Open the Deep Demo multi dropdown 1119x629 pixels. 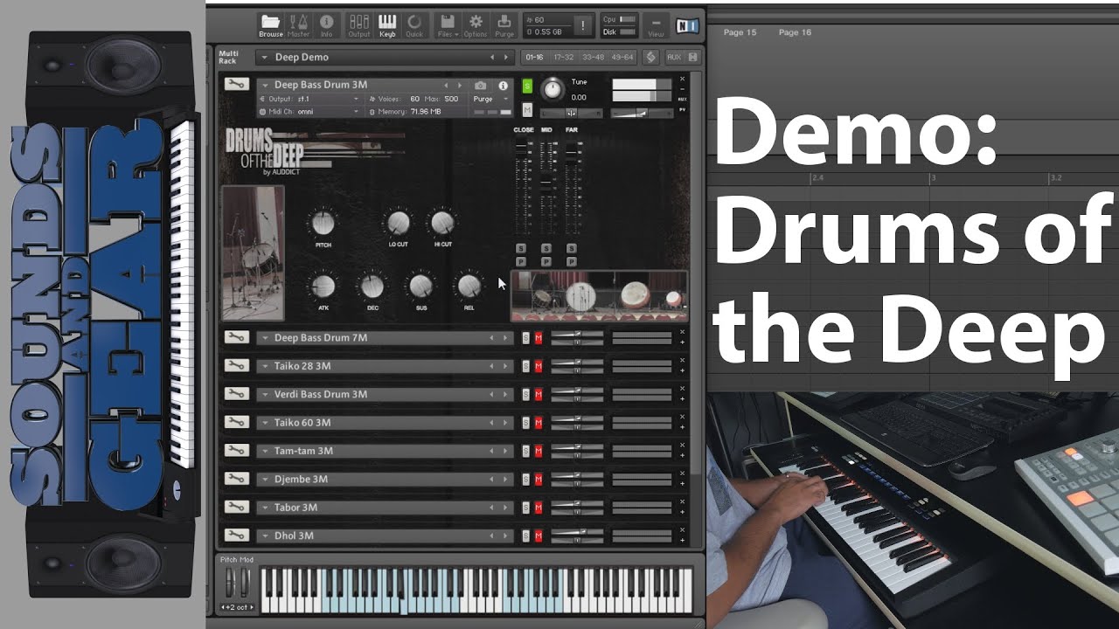(x=263, y=57)
